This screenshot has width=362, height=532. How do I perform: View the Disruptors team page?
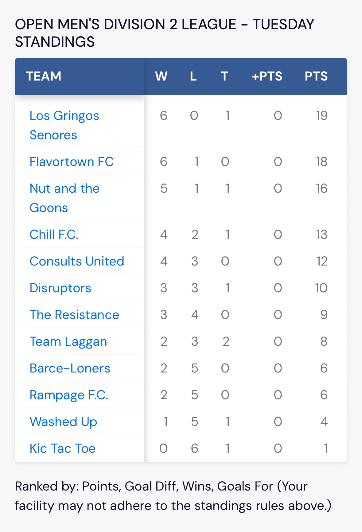60,288
